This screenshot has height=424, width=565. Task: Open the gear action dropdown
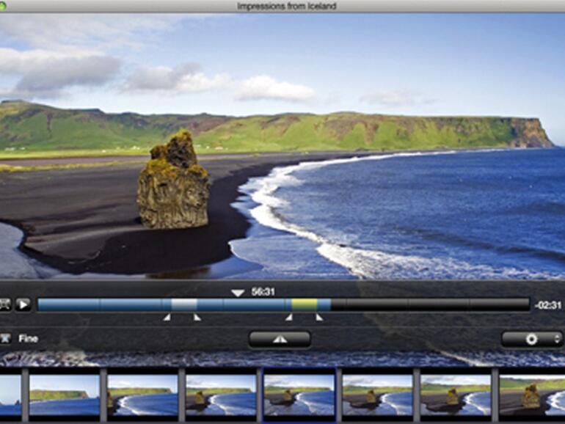point(531,340)
